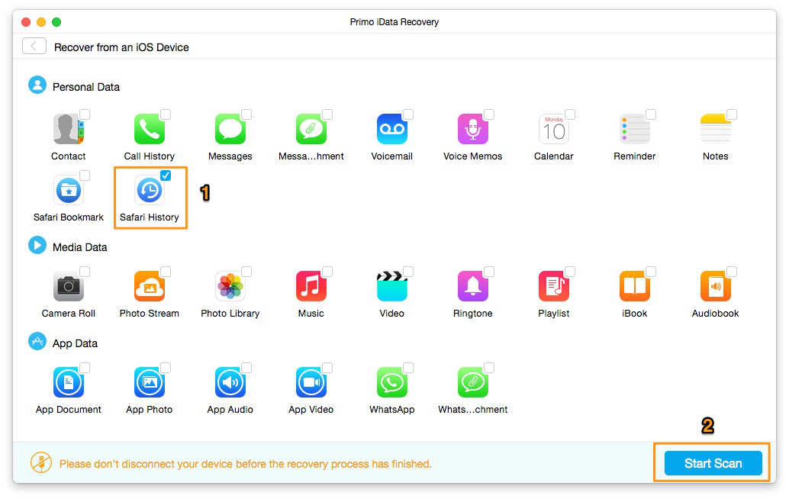
Task: Enable the Audiobook checkbox
Action: point(732,272)
